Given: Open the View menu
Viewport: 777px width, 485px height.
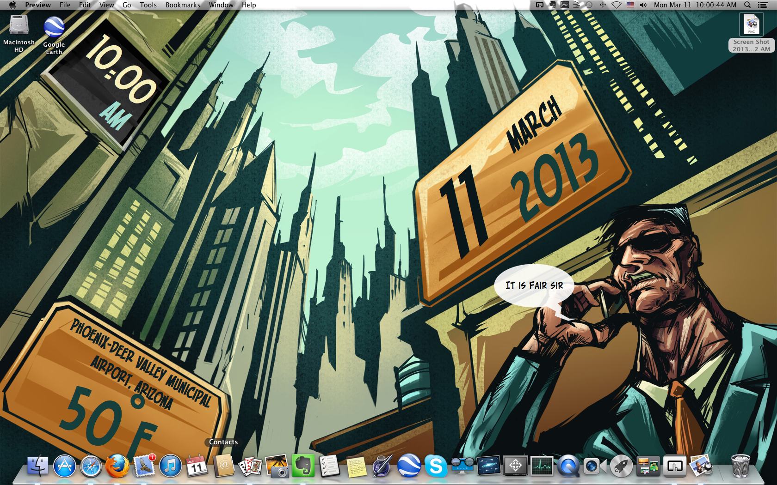Looking at the screenshot, I should point(106,5).
